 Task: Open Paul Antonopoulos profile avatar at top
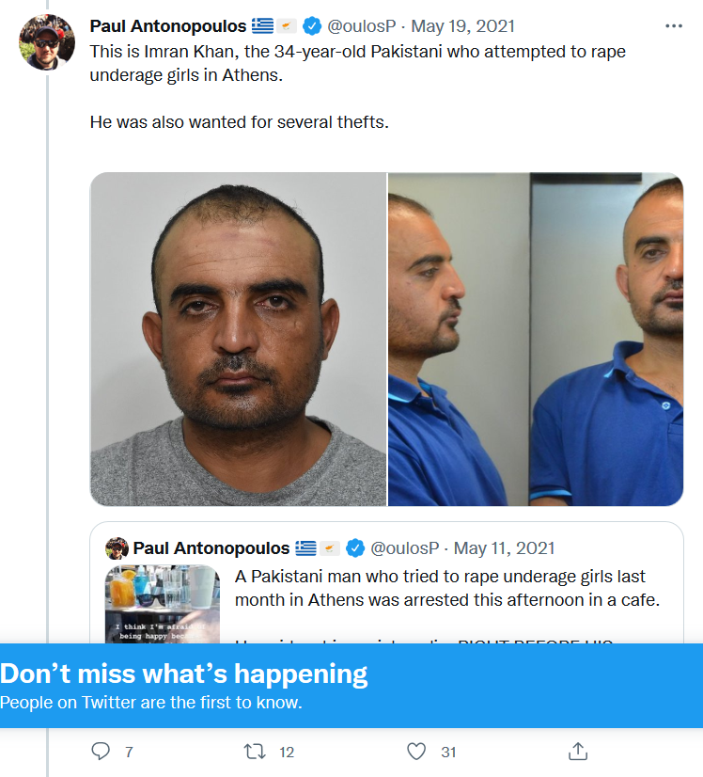(x=47, y=42)
